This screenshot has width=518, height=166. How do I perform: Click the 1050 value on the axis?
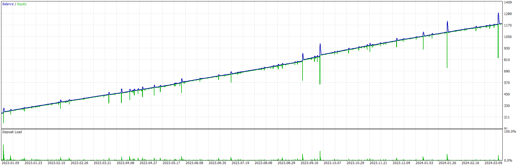click(508, 37)
